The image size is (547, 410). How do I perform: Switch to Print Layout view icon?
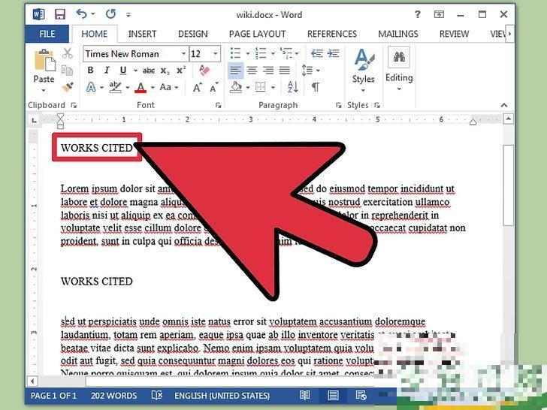333,395
